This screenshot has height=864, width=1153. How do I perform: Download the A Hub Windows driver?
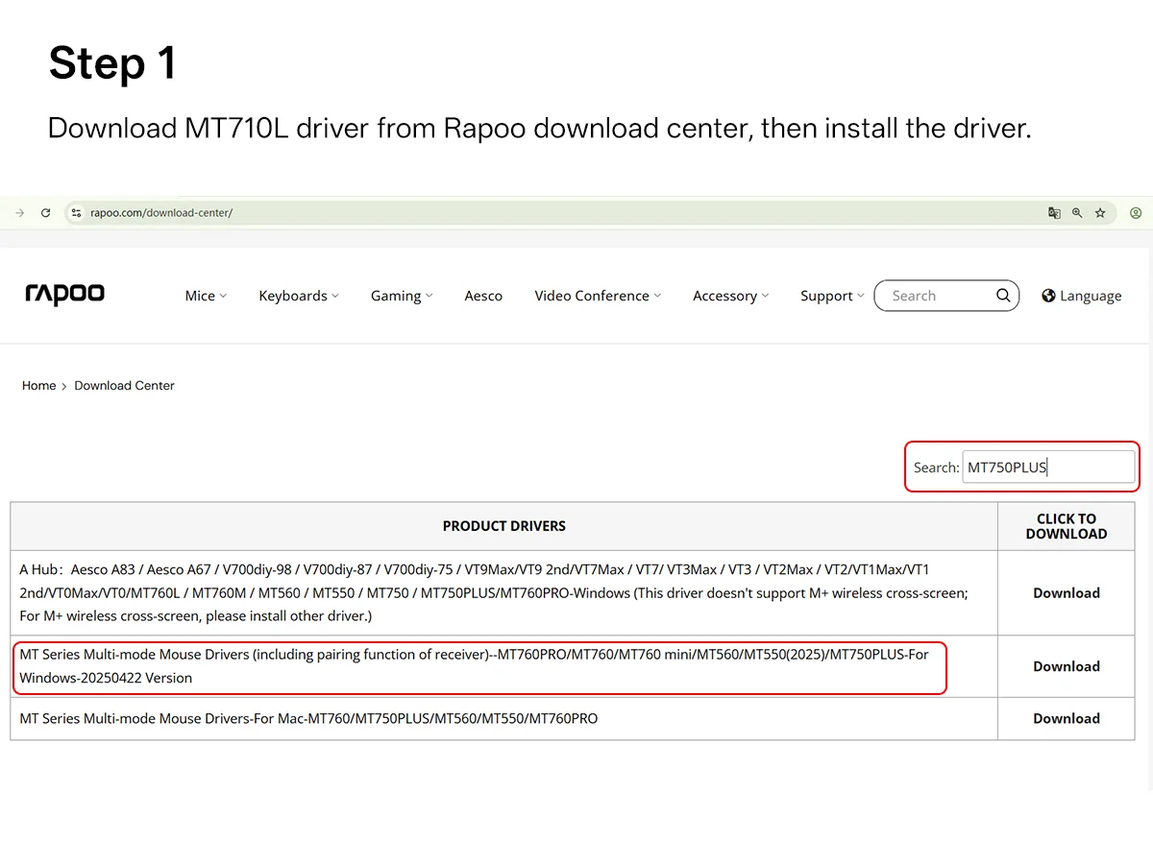1066,593
